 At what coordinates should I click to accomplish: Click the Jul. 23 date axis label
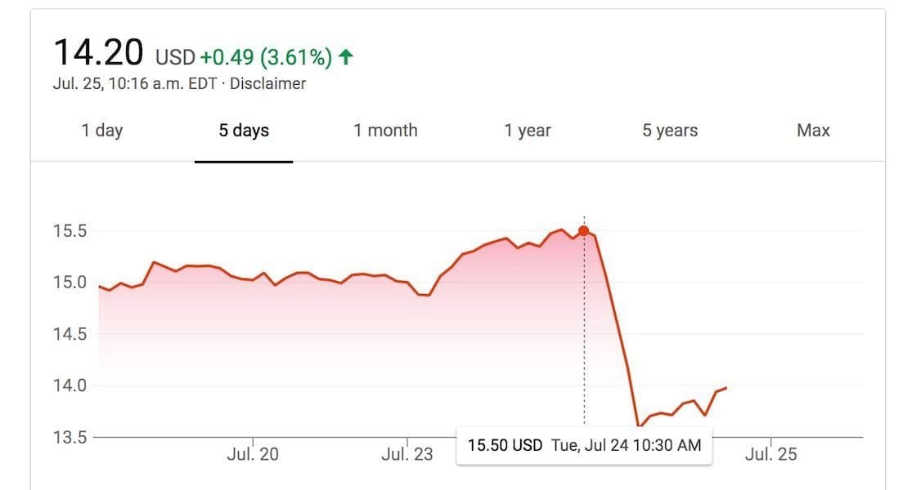(x=407, y=454)
